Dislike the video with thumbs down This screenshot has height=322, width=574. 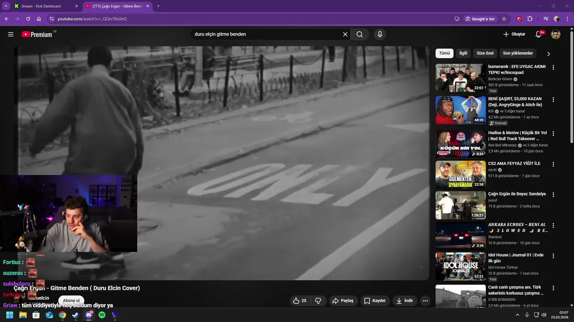318,301
